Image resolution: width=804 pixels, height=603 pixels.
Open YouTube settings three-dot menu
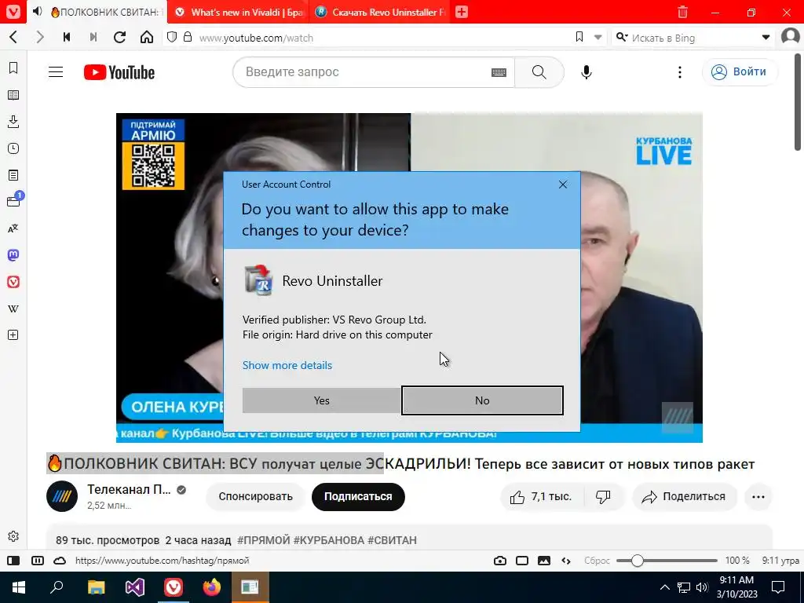(680, 72)
